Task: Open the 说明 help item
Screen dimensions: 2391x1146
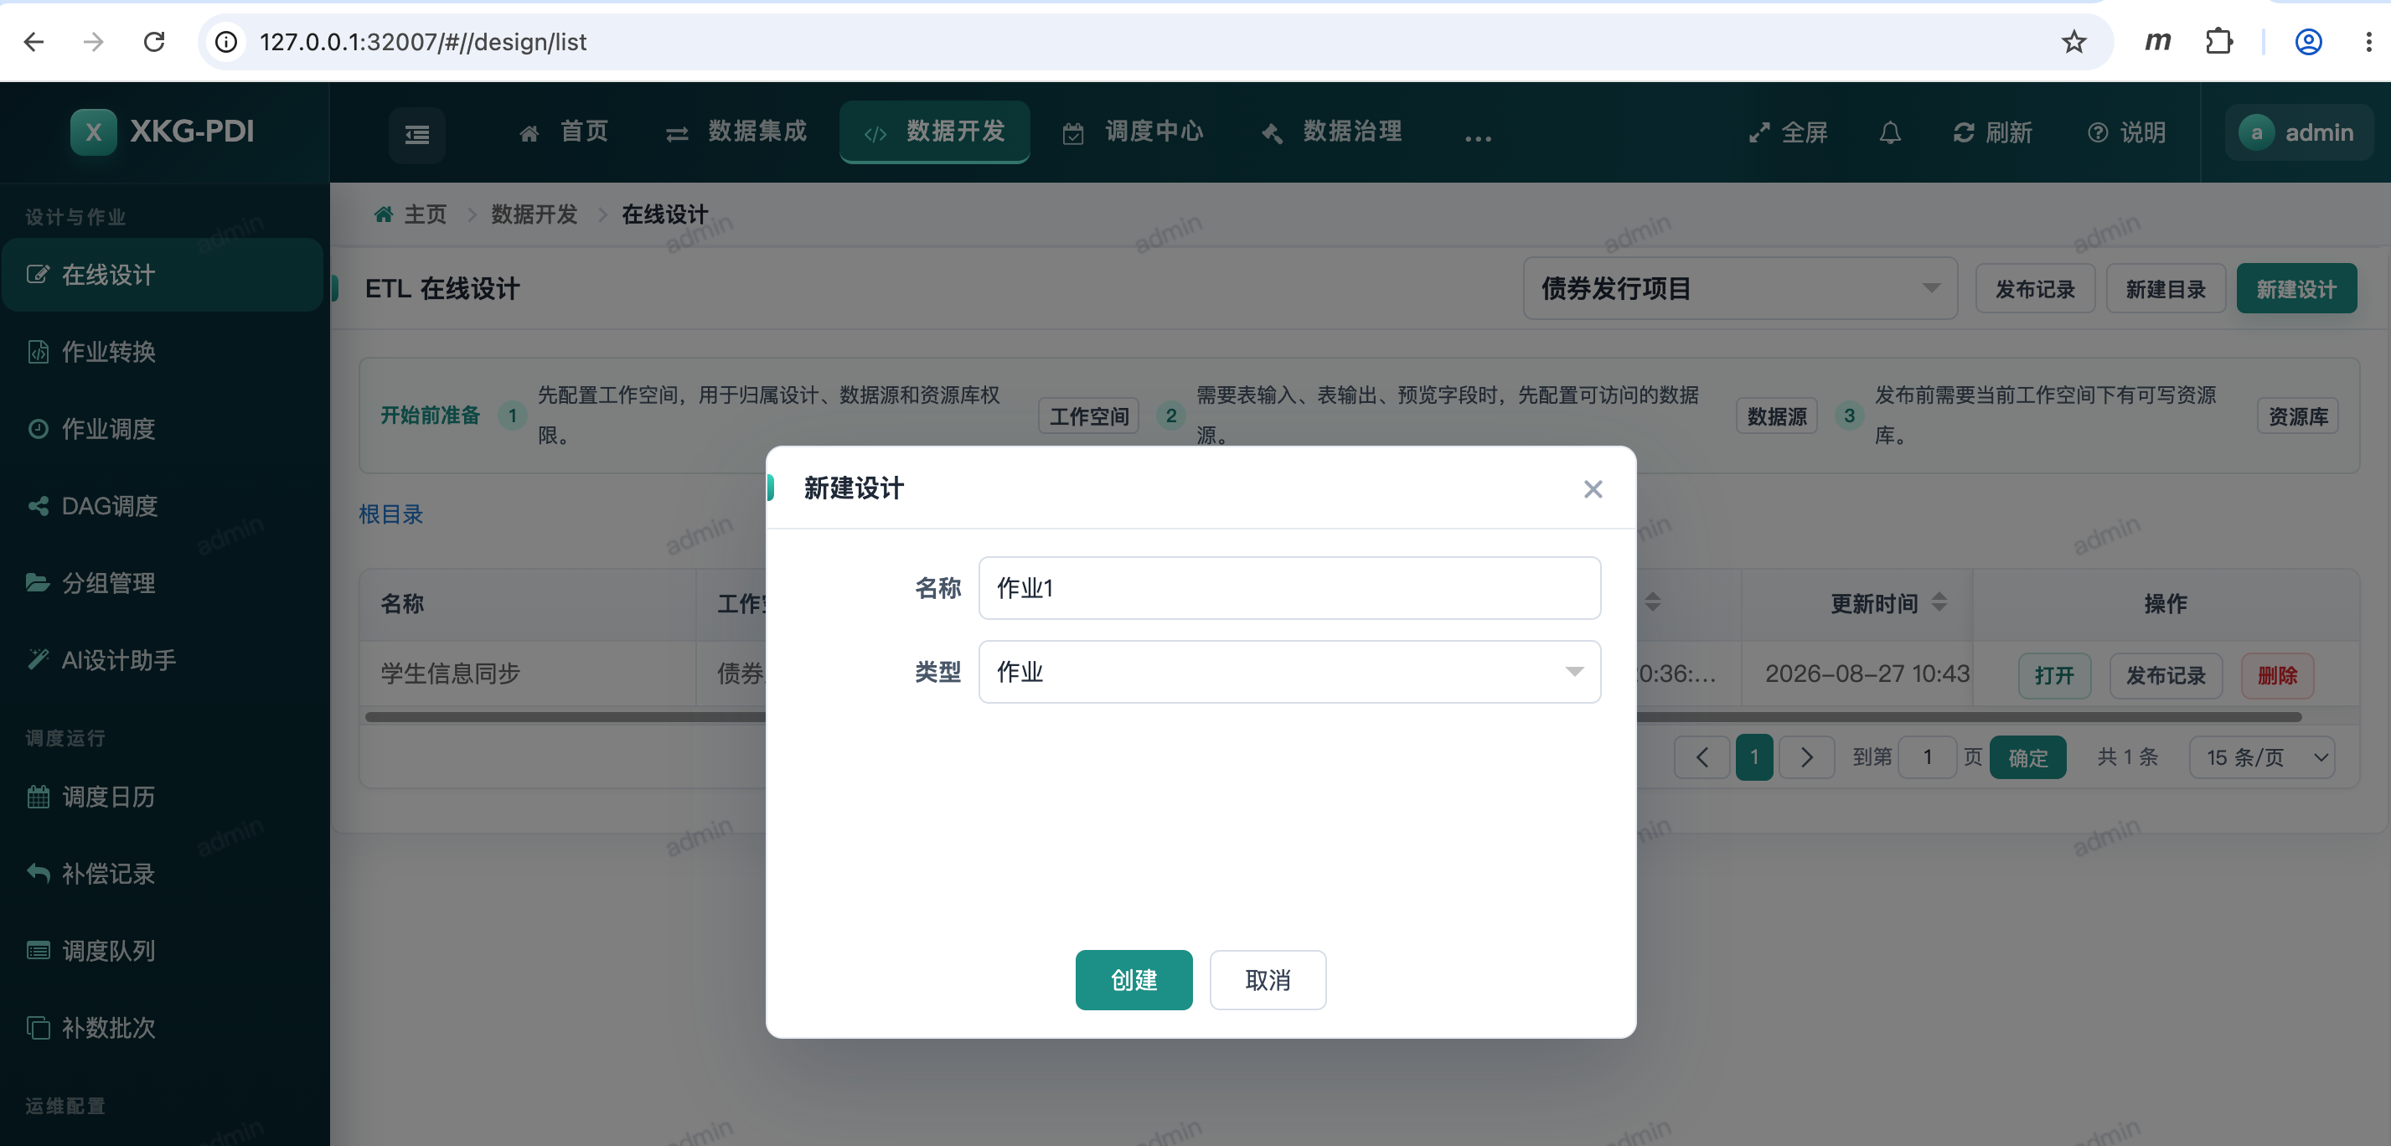Action: (x=2126, y=132)
